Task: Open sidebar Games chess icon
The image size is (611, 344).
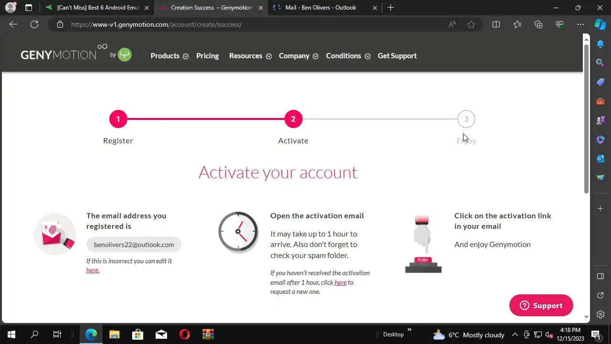Action: [600, 120]
